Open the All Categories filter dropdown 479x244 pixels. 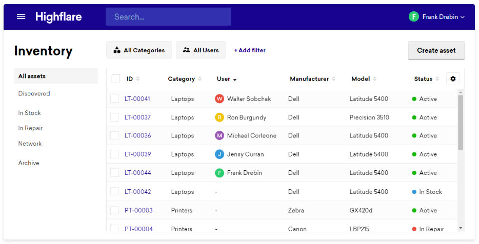tap(139, 50)
